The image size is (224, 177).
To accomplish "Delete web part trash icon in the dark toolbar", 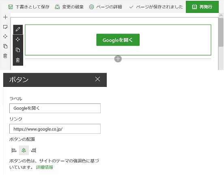I will (18, 60).
